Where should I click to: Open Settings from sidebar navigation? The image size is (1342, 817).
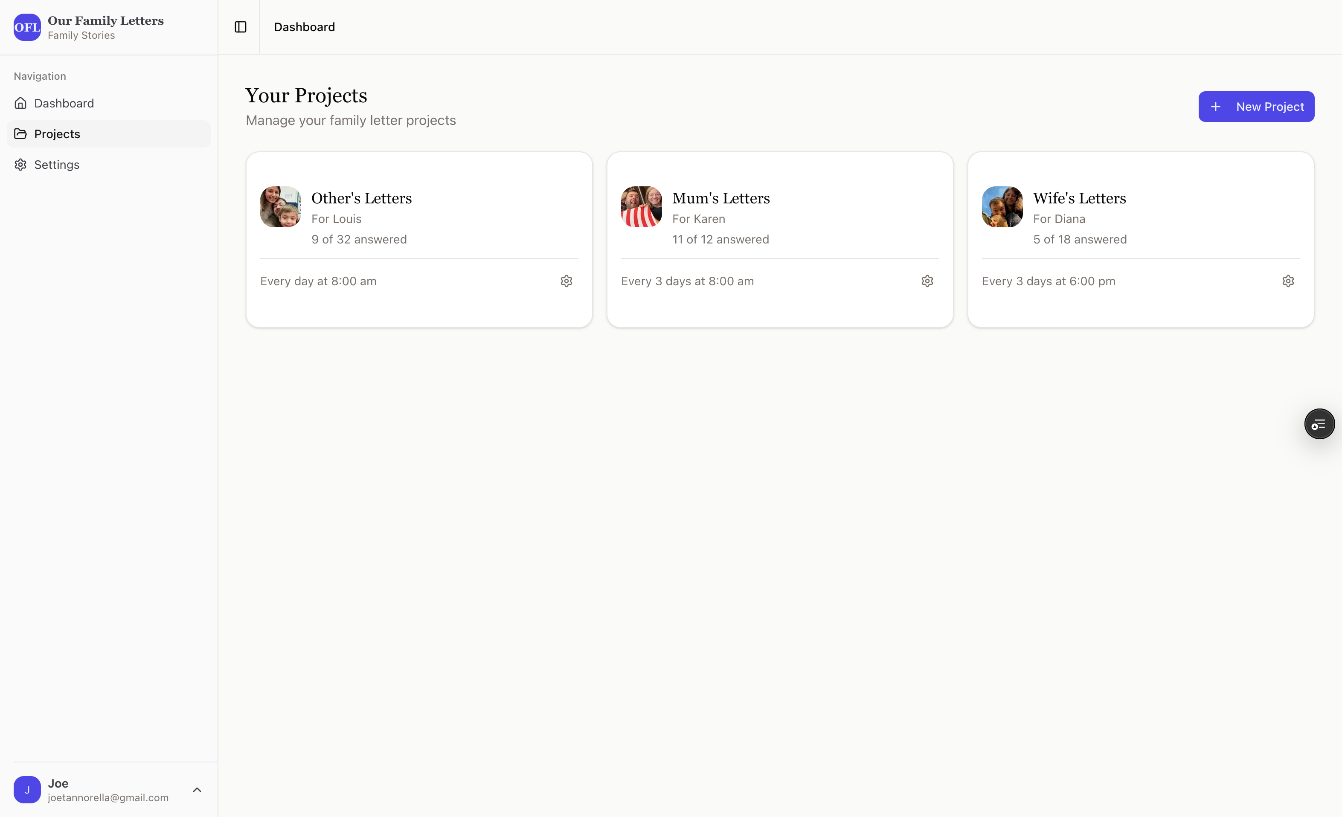[x=57, y=164]
